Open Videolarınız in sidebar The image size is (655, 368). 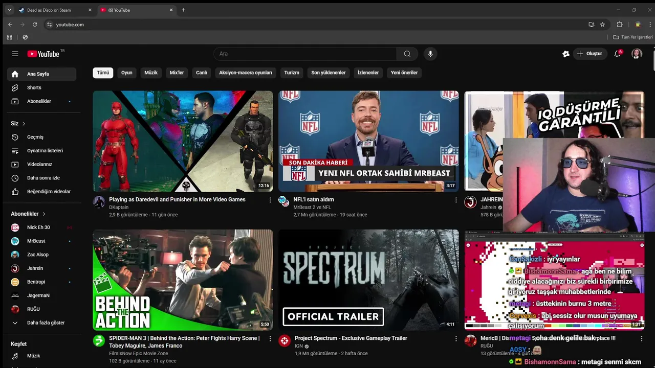point(42,164)
